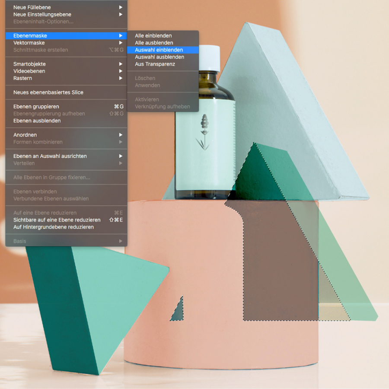
Task: Select Auswahl ausblenden in the submenu
Action: click(159, 57)
